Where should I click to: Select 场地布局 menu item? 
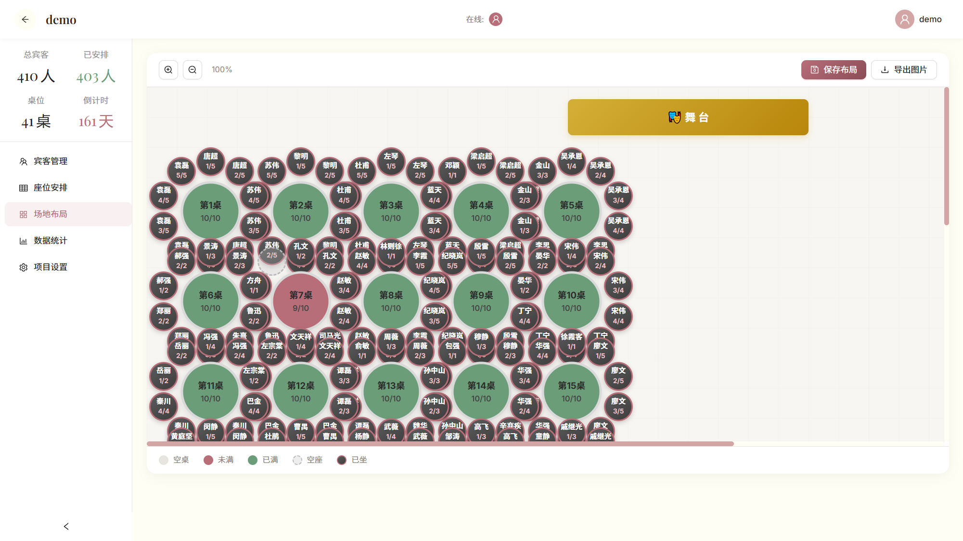coord(68,214)
